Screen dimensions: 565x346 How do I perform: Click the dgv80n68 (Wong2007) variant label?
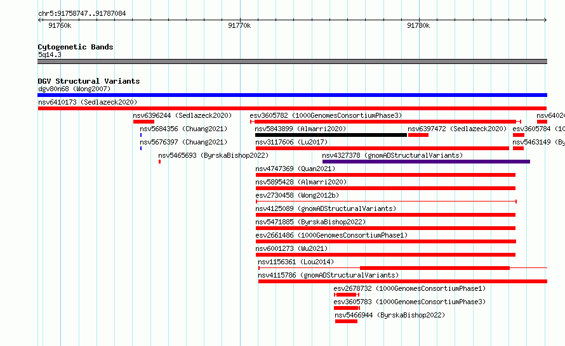[74, 89]
